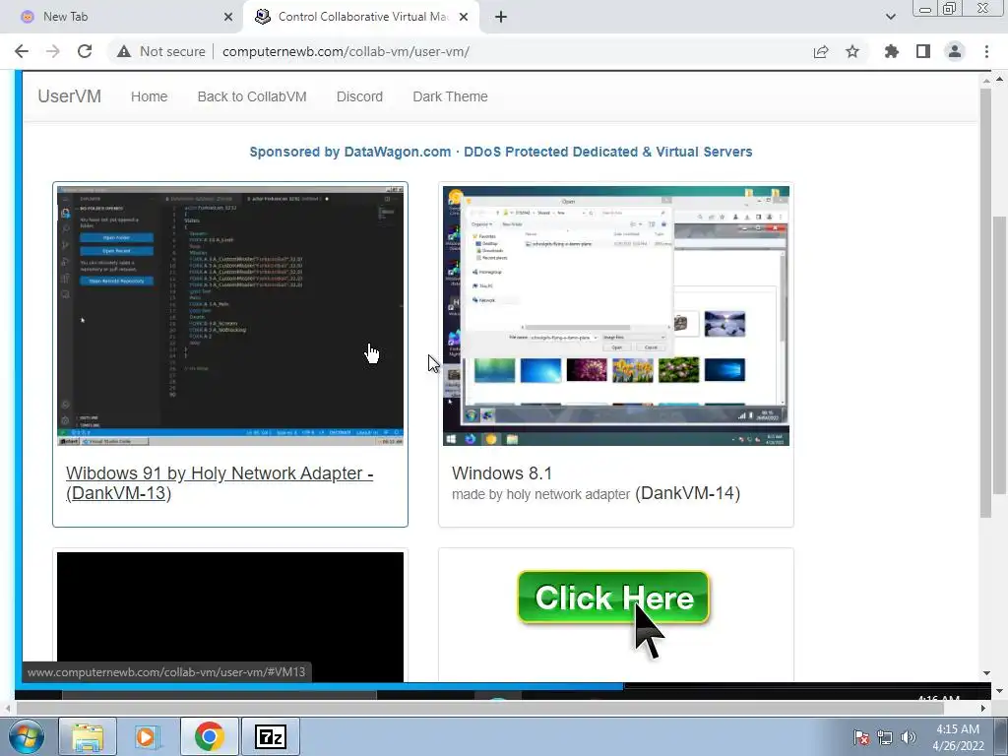
Task: Close the New Tab tab
Action: 228,17
